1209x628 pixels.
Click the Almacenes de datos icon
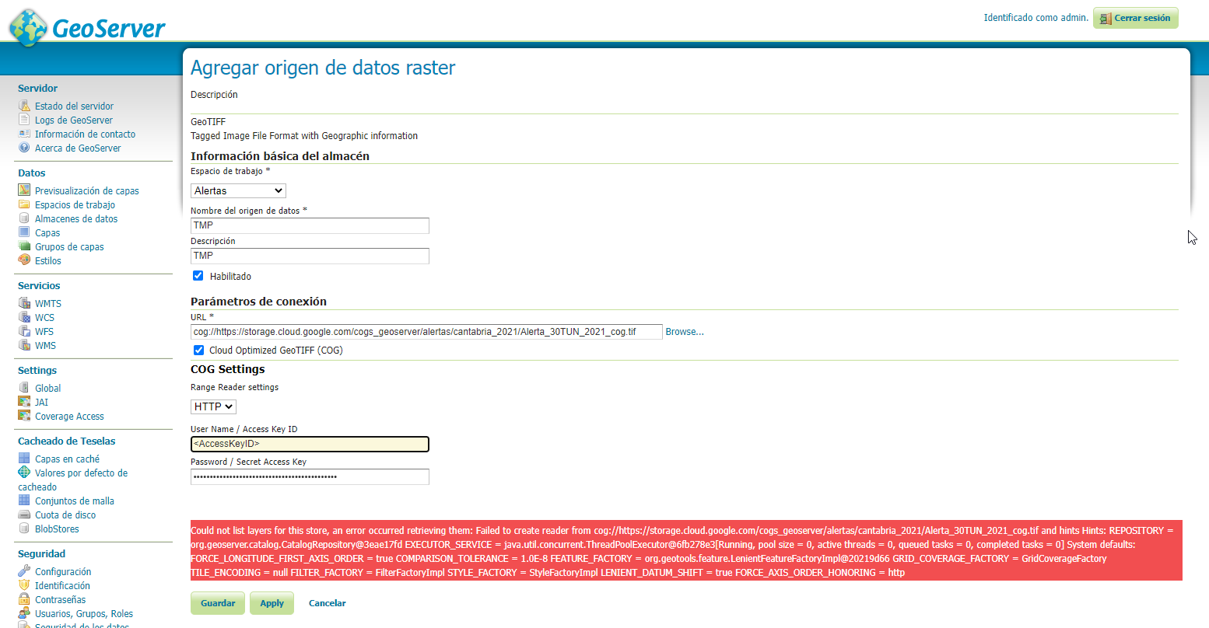(x=24, y=218)
